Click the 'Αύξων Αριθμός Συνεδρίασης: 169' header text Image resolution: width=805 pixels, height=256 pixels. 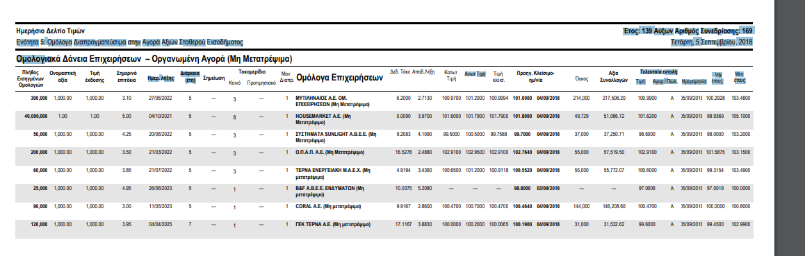[x=703, y=31]
